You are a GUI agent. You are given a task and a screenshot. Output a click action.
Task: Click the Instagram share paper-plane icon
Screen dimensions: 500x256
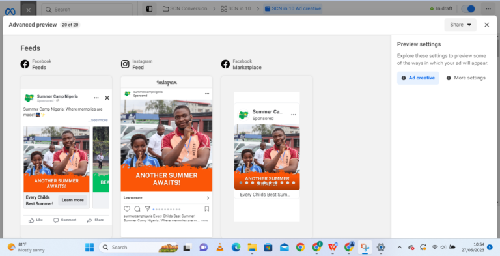pyautogui.click(x=147, y=209)
